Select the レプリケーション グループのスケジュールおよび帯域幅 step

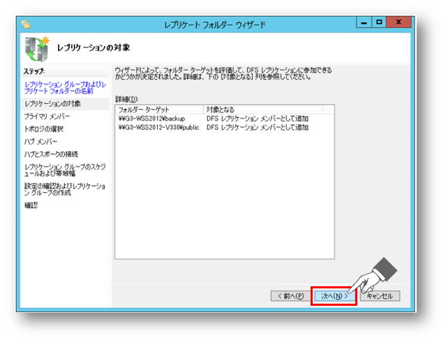click(65, 170)
